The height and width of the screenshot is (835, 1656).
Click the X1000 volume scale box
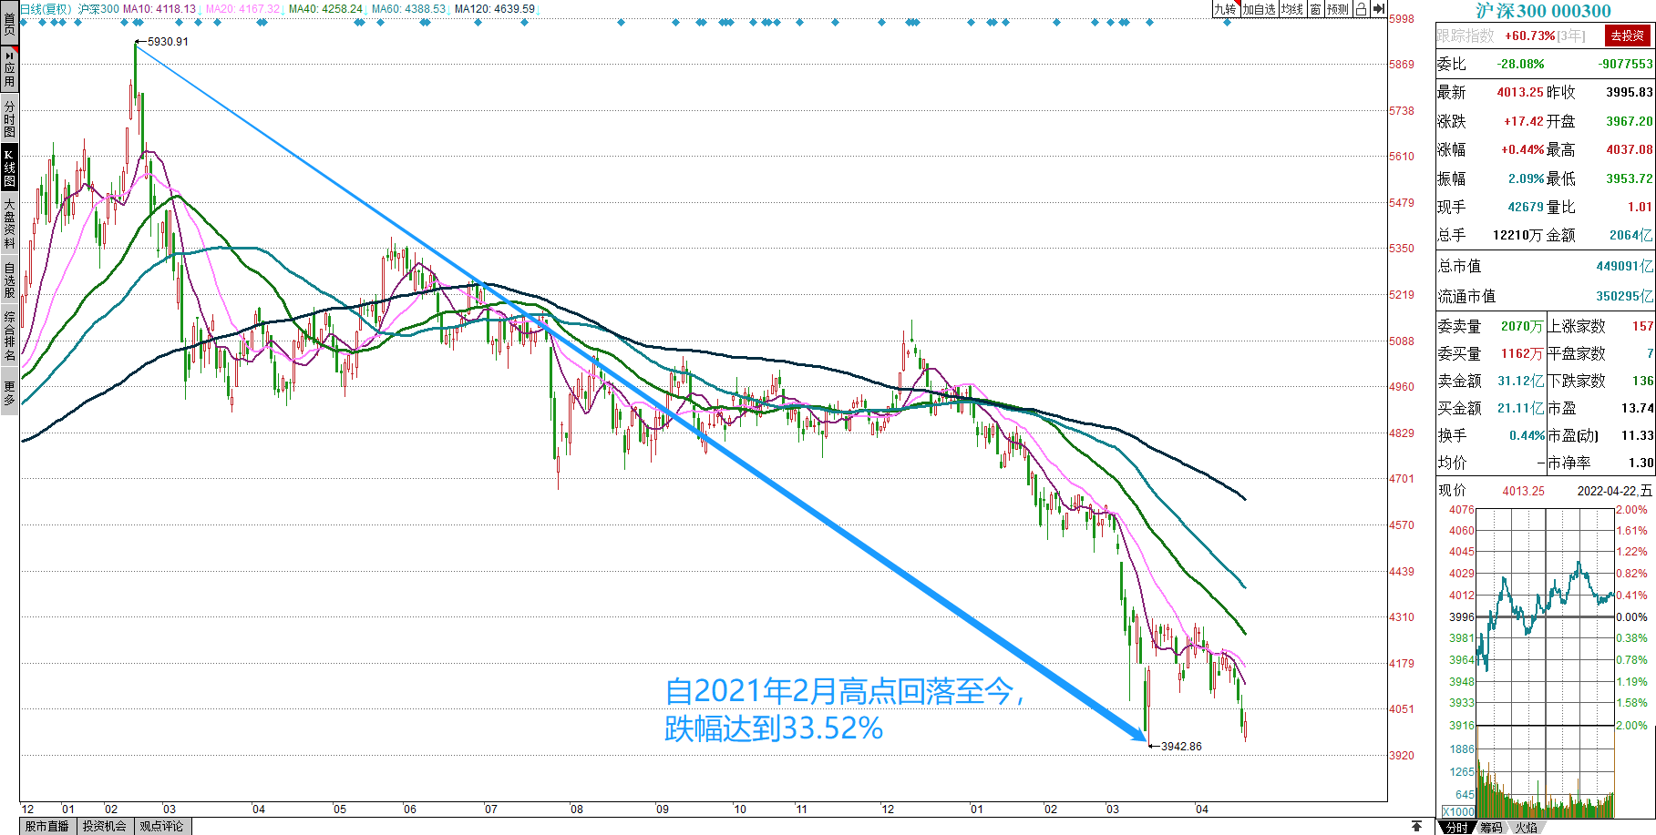[1457, 811]
